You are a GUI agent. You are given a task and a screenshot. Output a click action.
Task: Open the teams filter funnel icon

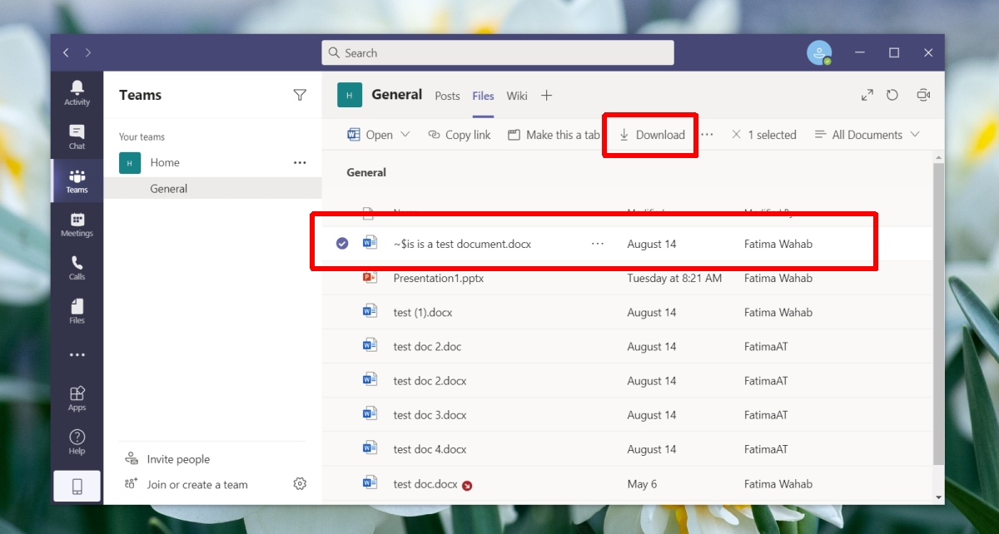(x=300, y=95)
